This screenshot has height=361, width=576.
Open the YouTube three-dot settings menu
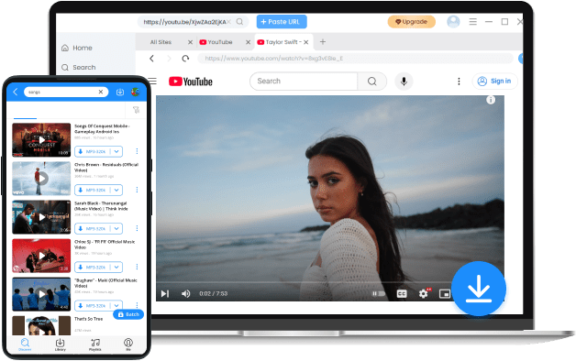(x=459, y=81)
